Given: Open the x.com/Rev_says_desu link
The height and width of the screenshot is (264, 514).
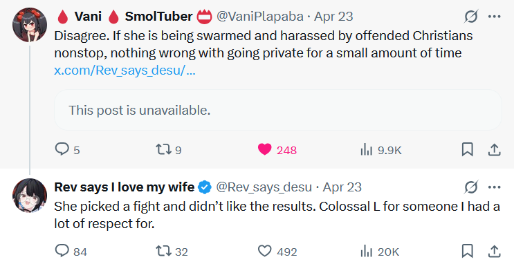Looking at the screenshot, I should pos(125,70).
